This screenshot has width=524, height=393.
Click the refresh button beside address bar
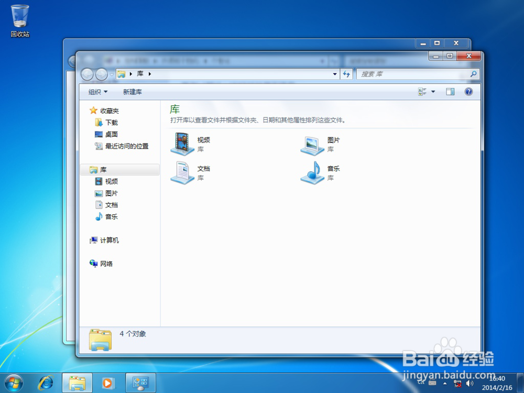point(346,74)
